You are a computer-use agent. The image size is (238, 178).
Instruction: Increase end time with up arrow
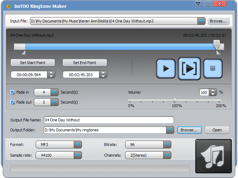pos(103,73)
